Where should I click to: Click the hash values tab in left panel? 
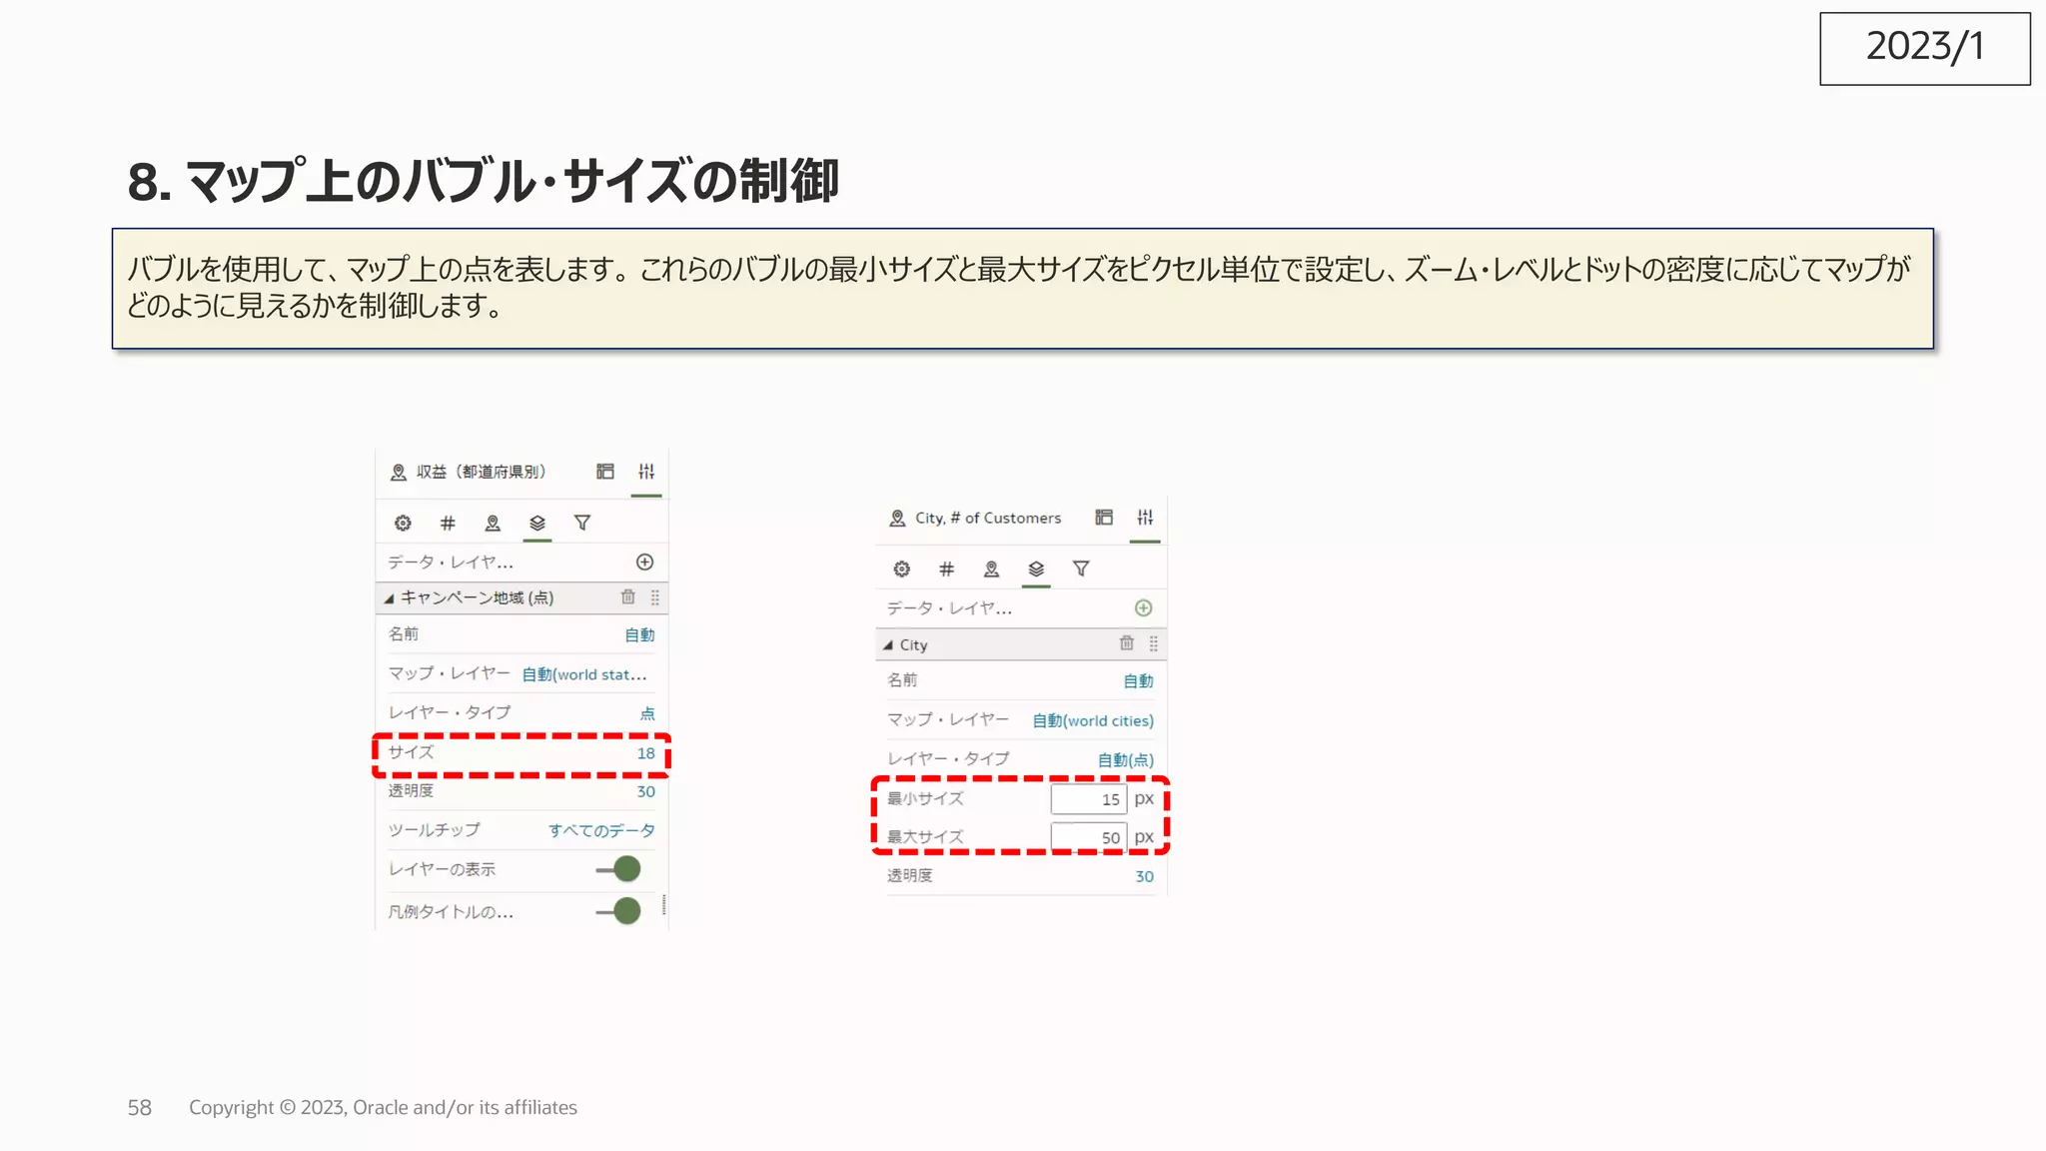click(448, 523)
